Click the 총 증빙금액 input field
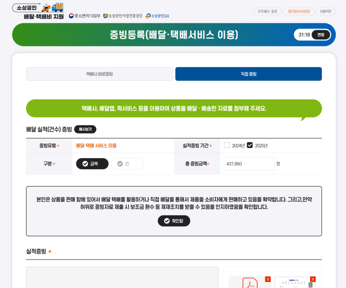 pos(249,164)
